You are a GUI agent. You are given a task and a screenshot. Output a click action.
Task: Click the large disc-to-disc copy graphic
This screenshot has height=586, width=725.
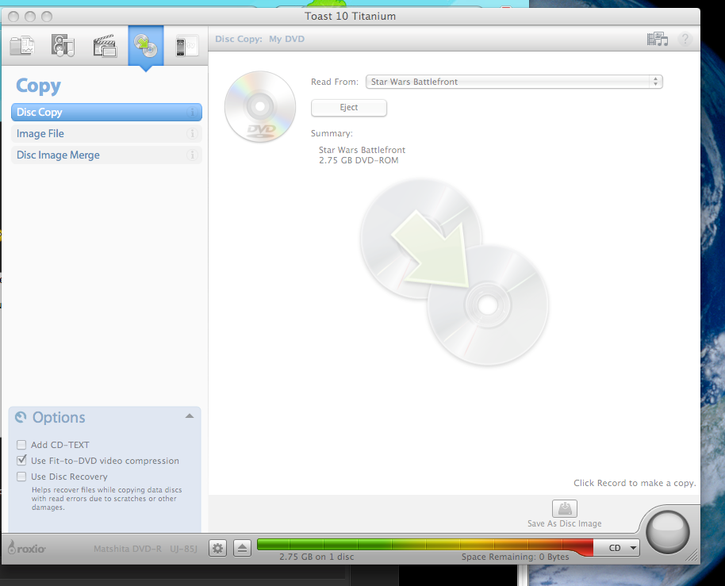click(454, 273)
